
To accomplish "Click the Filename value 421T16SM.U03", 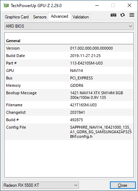I will pos(83,105).
